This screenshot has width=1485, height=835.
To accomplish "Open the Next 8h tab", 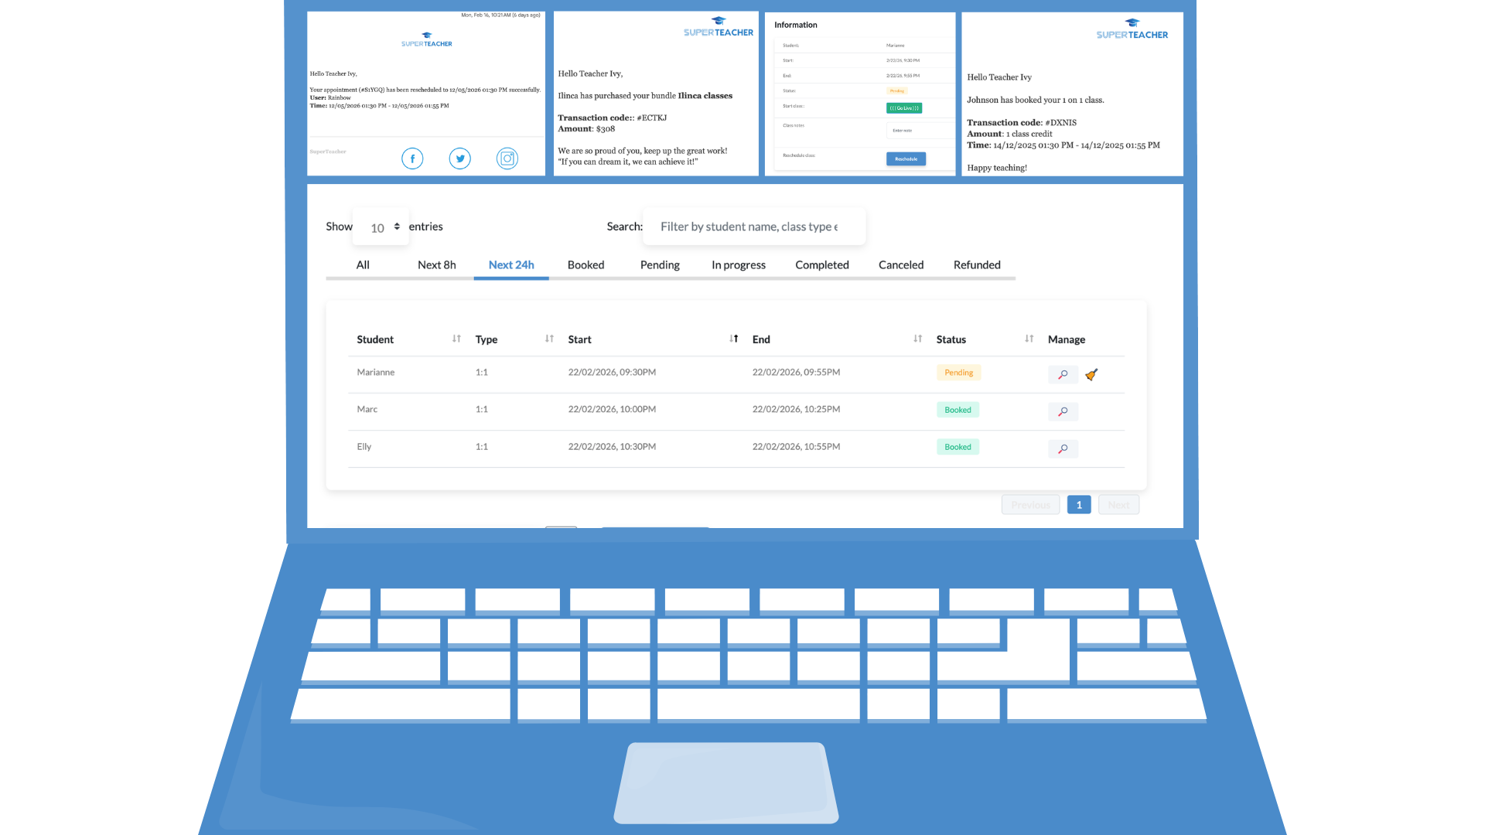I will point(436,265).
